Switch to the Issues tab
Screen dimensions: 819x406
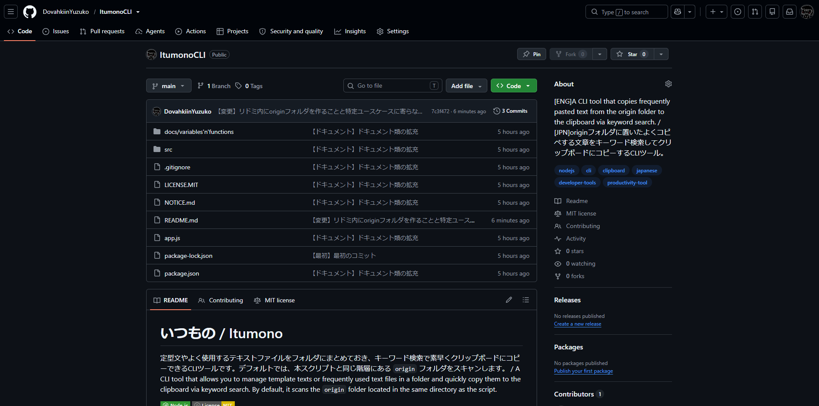pos(56,31)
